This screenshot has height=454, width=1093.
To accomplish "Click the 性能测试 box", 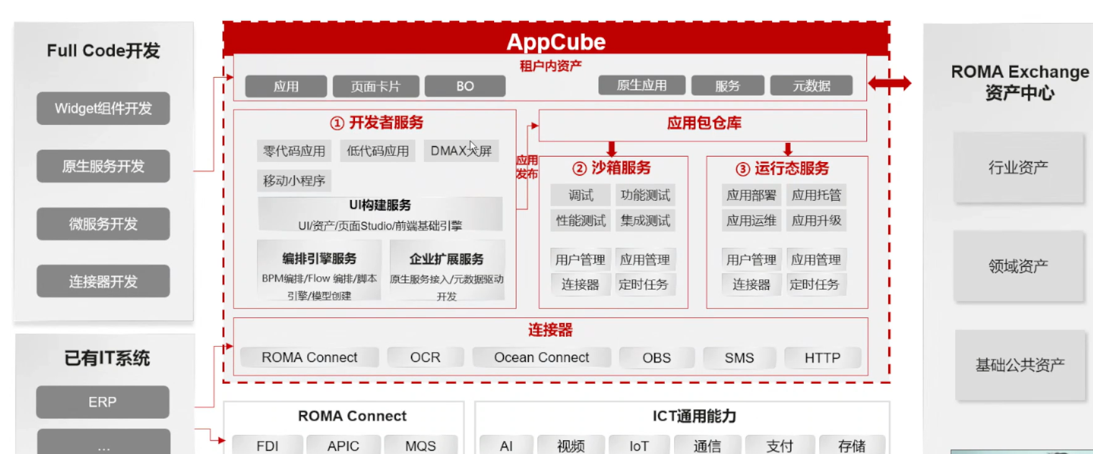I will pyautogui.click(x=581, y=220).
